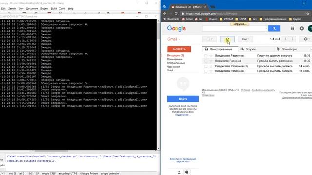Star the 18:33 message from Владислав Радионов
The height and width of the screenshot is (175, 312).
(211, 56)
